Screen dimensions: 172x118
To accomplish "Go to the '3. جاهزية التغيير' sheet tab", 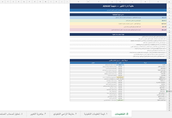I will pos(38,114).
